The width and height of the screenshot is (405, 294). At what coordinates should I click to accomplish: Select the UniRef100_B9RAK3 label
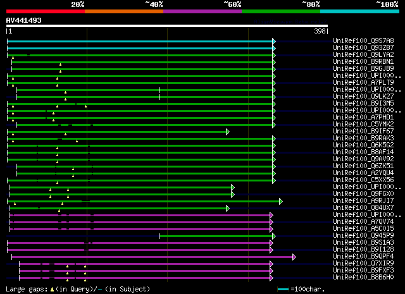point(363,138)
